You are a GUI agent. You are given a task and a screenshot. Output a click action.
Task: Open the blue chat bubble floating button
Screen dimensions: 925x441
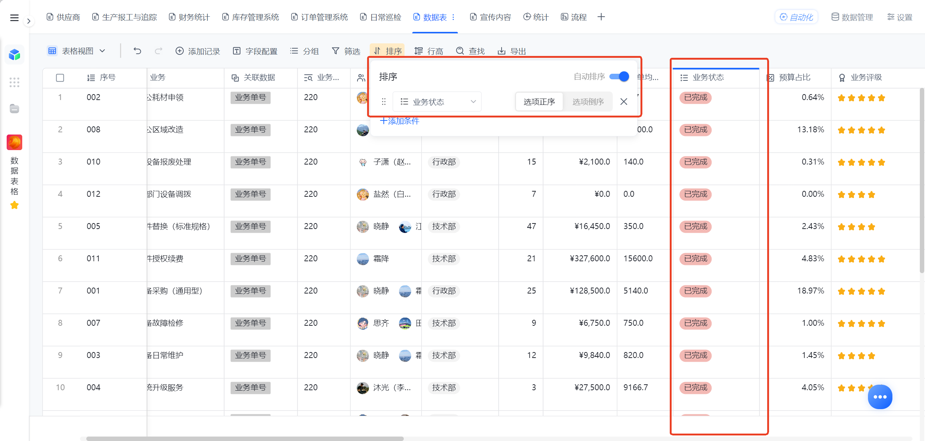tap(880, 397)
